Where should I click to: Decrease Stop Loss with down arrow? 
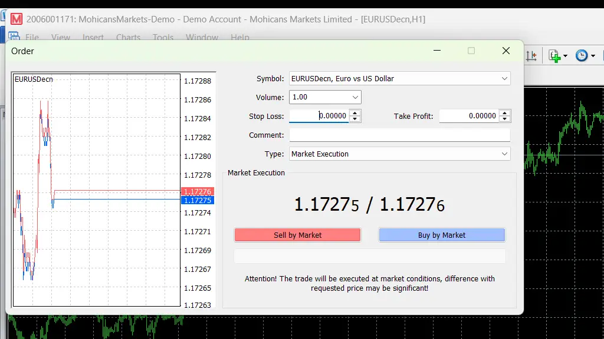pos(355,119)
